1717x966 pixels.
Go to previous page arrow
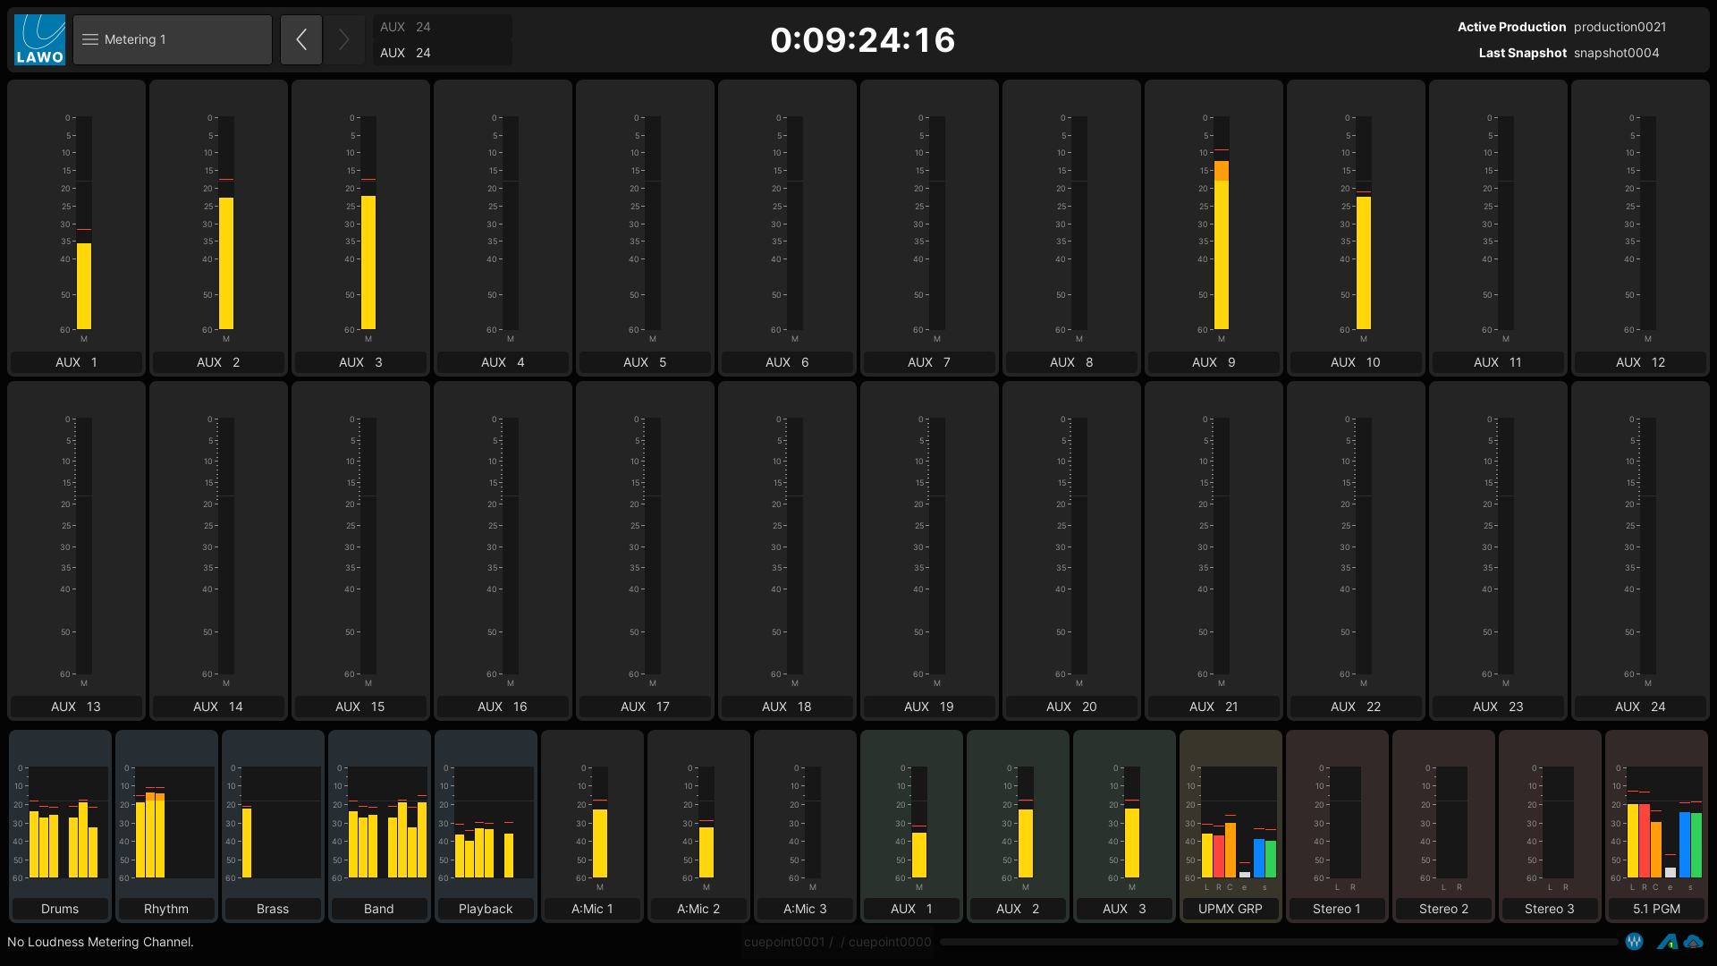pos(301,39)
